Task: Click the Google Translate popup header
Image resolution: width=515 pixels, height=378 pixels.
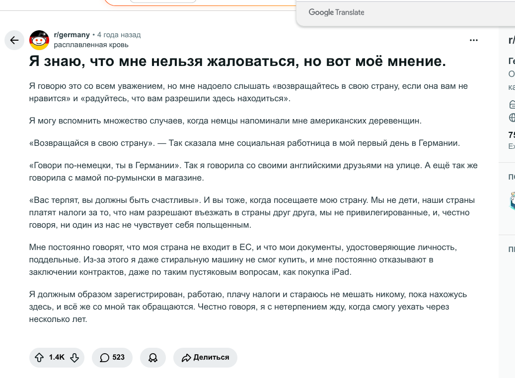Action: (x=336, y=12)
